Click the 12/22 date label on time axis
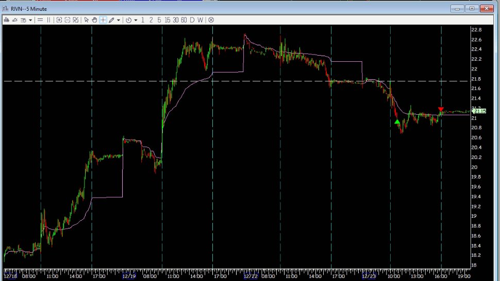This screenshot has width=500, height=281. (x=251, y=276)
